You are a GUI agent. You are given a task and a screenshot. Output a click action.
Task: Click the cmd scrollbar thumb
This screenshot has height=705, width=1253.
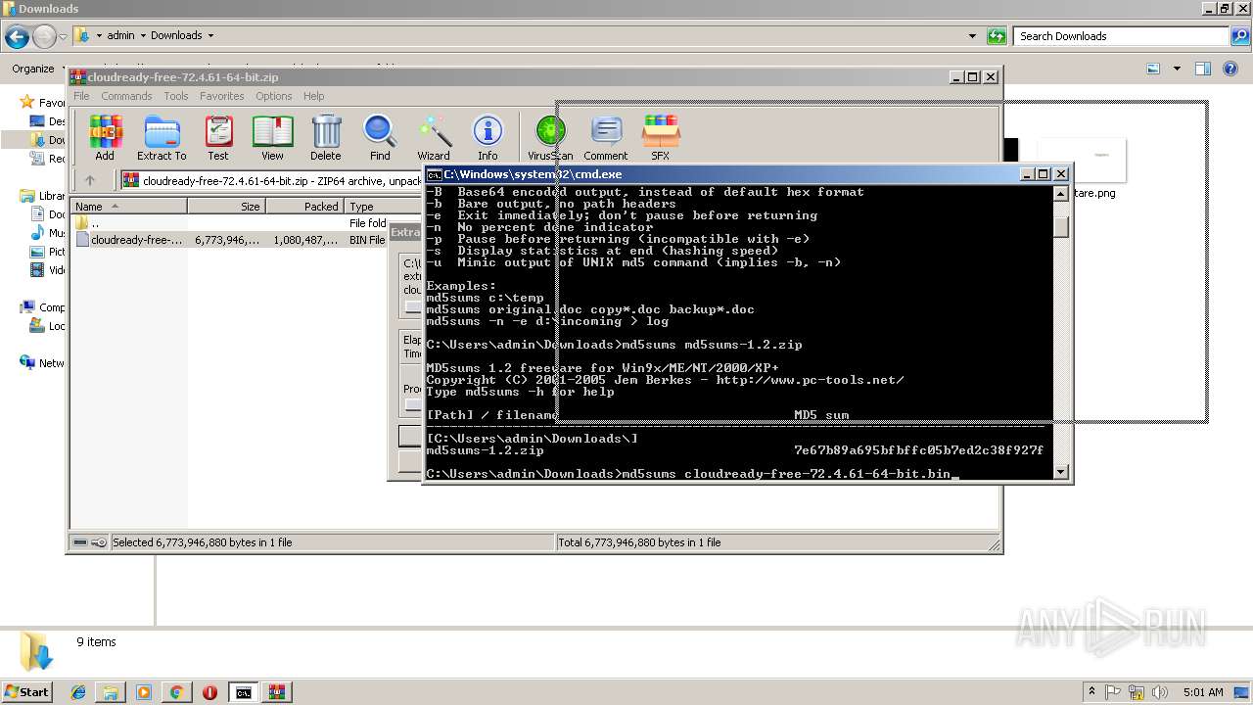click(1060, 227)
